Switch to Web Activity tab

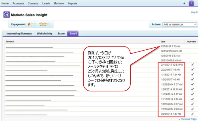(45, 34)
